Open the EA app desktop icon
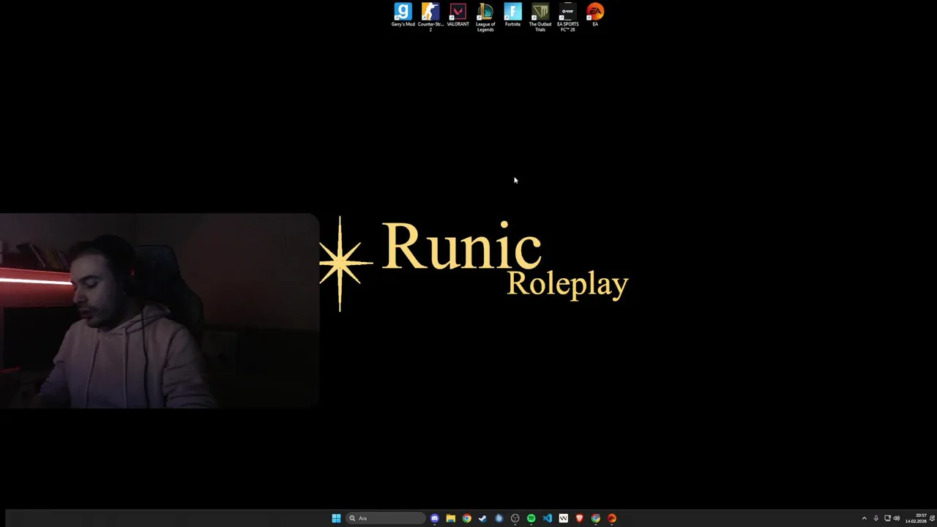 (595, 15)
